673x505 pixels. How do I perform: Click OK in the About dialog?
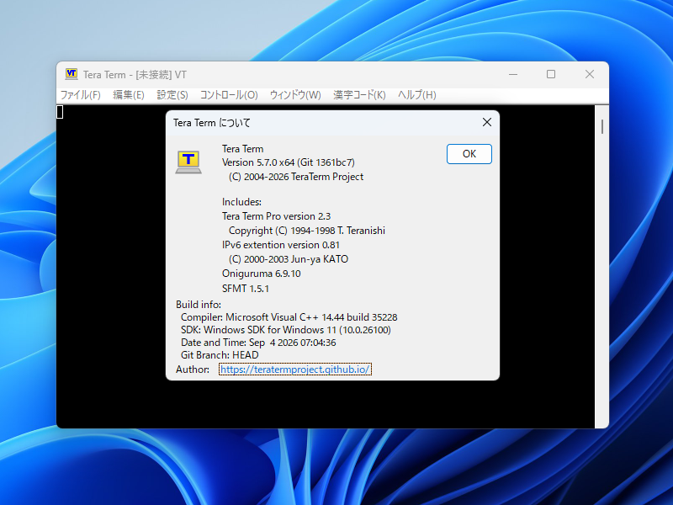coord(469,154)
